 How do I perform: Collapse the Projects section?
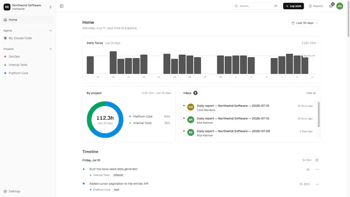pyautogui.click(x=50, y=49)
